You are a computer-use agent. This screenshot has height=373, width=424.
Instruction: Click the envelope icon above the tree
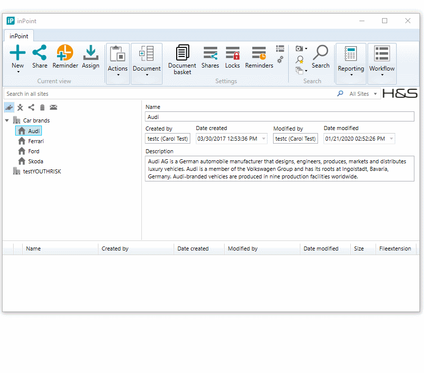tap(54, 107)
